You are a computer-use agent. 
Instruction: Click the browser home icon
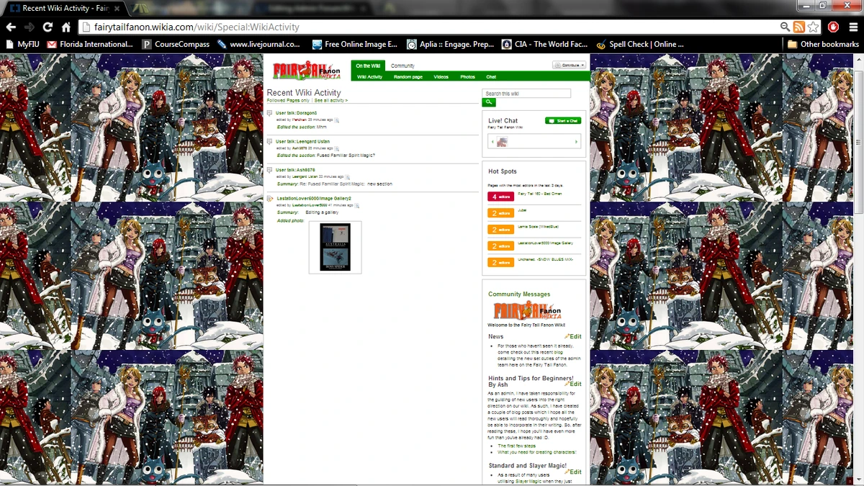pyautogui.click(x=65, y=27)
